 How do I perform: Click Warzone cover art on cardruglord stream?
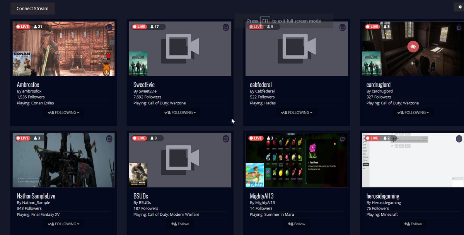click(371, 64)
